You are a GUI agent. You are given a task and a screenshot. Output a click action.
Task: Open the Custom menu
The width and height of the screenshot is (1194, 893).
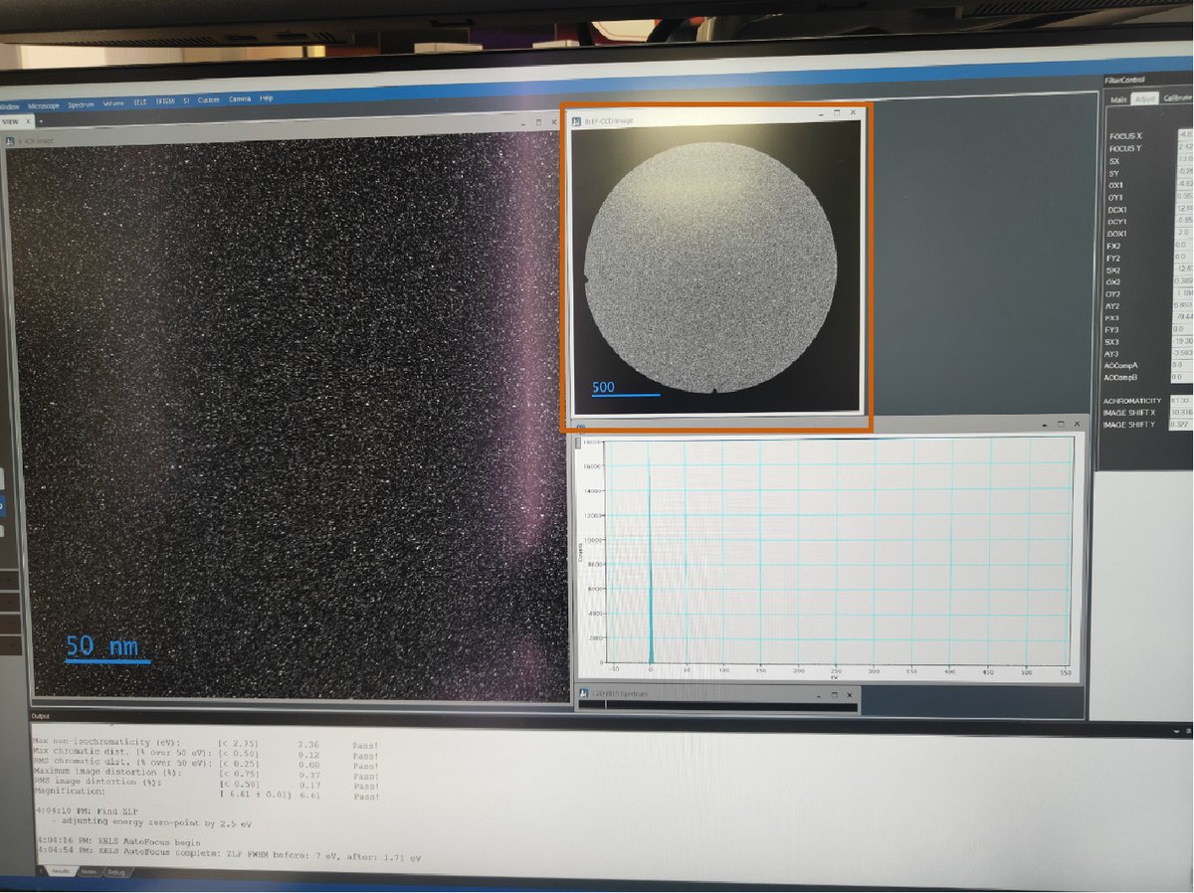pos(208,99)
